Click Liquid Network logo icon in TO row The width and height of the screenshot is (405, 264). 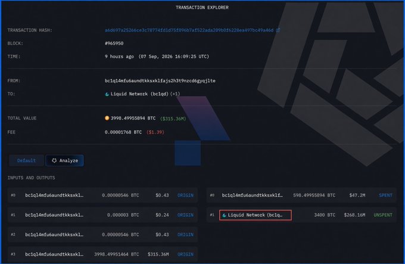click(107, 94)
